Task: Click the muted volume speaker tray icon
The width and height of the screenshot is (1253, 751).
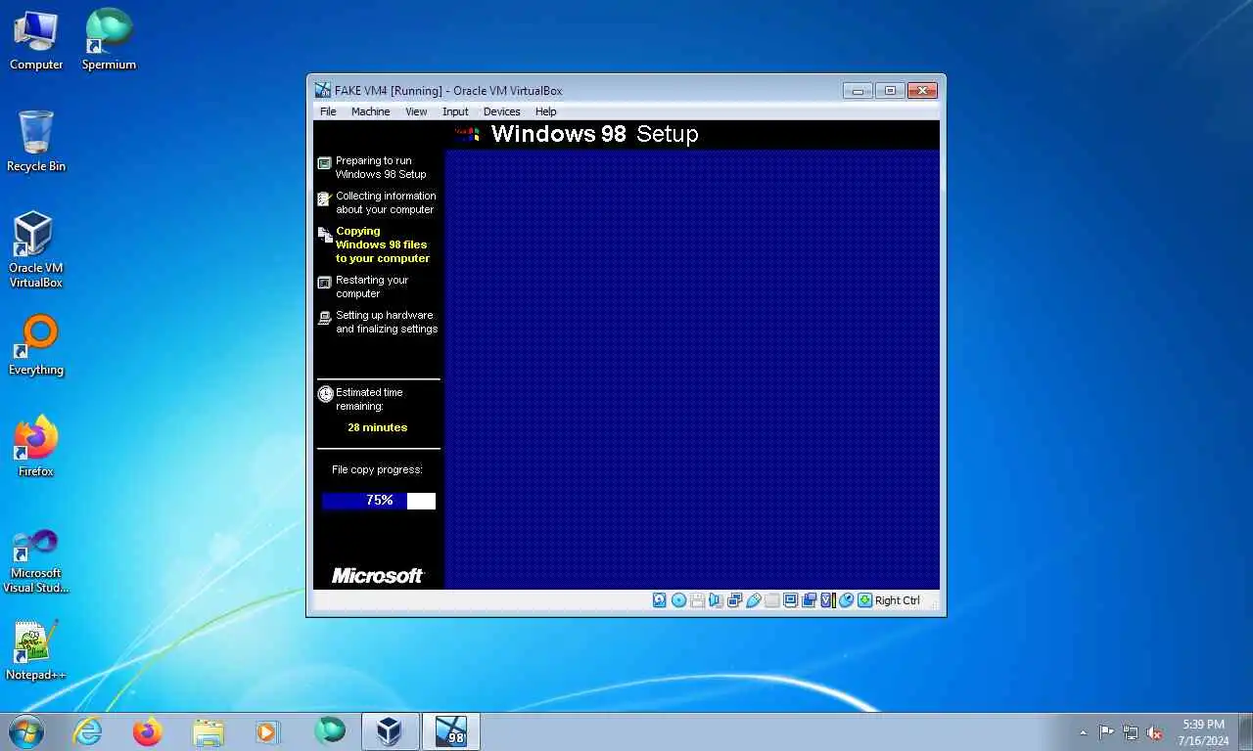Action: tap(1155, 732)
